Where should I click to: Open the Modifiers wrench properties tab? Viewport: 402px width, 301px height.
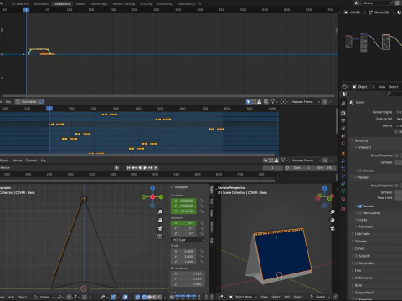point(343,161)
